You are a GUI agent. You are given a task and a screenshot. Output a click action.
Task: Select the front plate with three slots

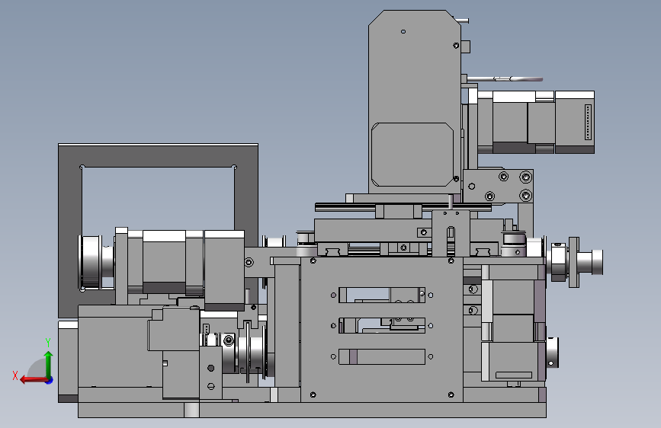tap(381, 330)
